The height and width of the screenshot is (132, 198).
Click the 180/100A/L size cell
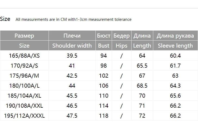pos(24,86)
